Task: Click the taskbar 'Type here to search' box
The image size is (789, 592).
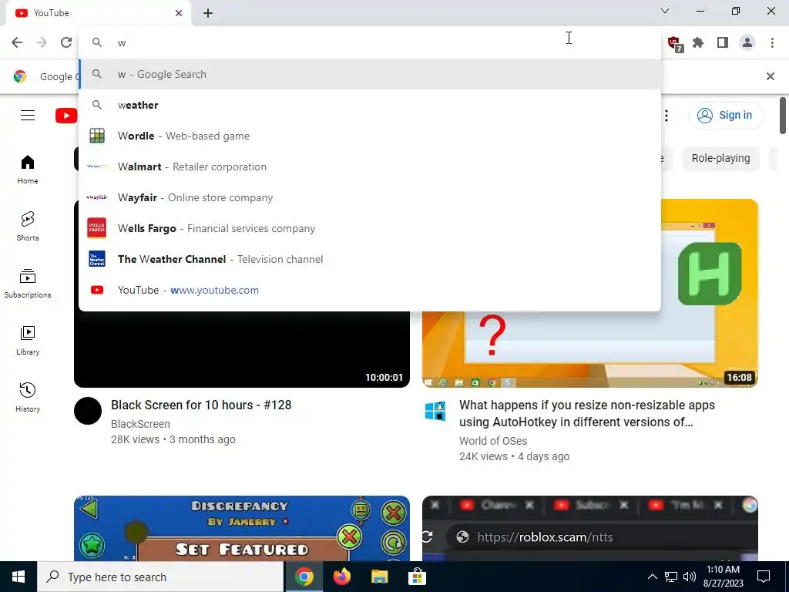Action: (160, 577)
